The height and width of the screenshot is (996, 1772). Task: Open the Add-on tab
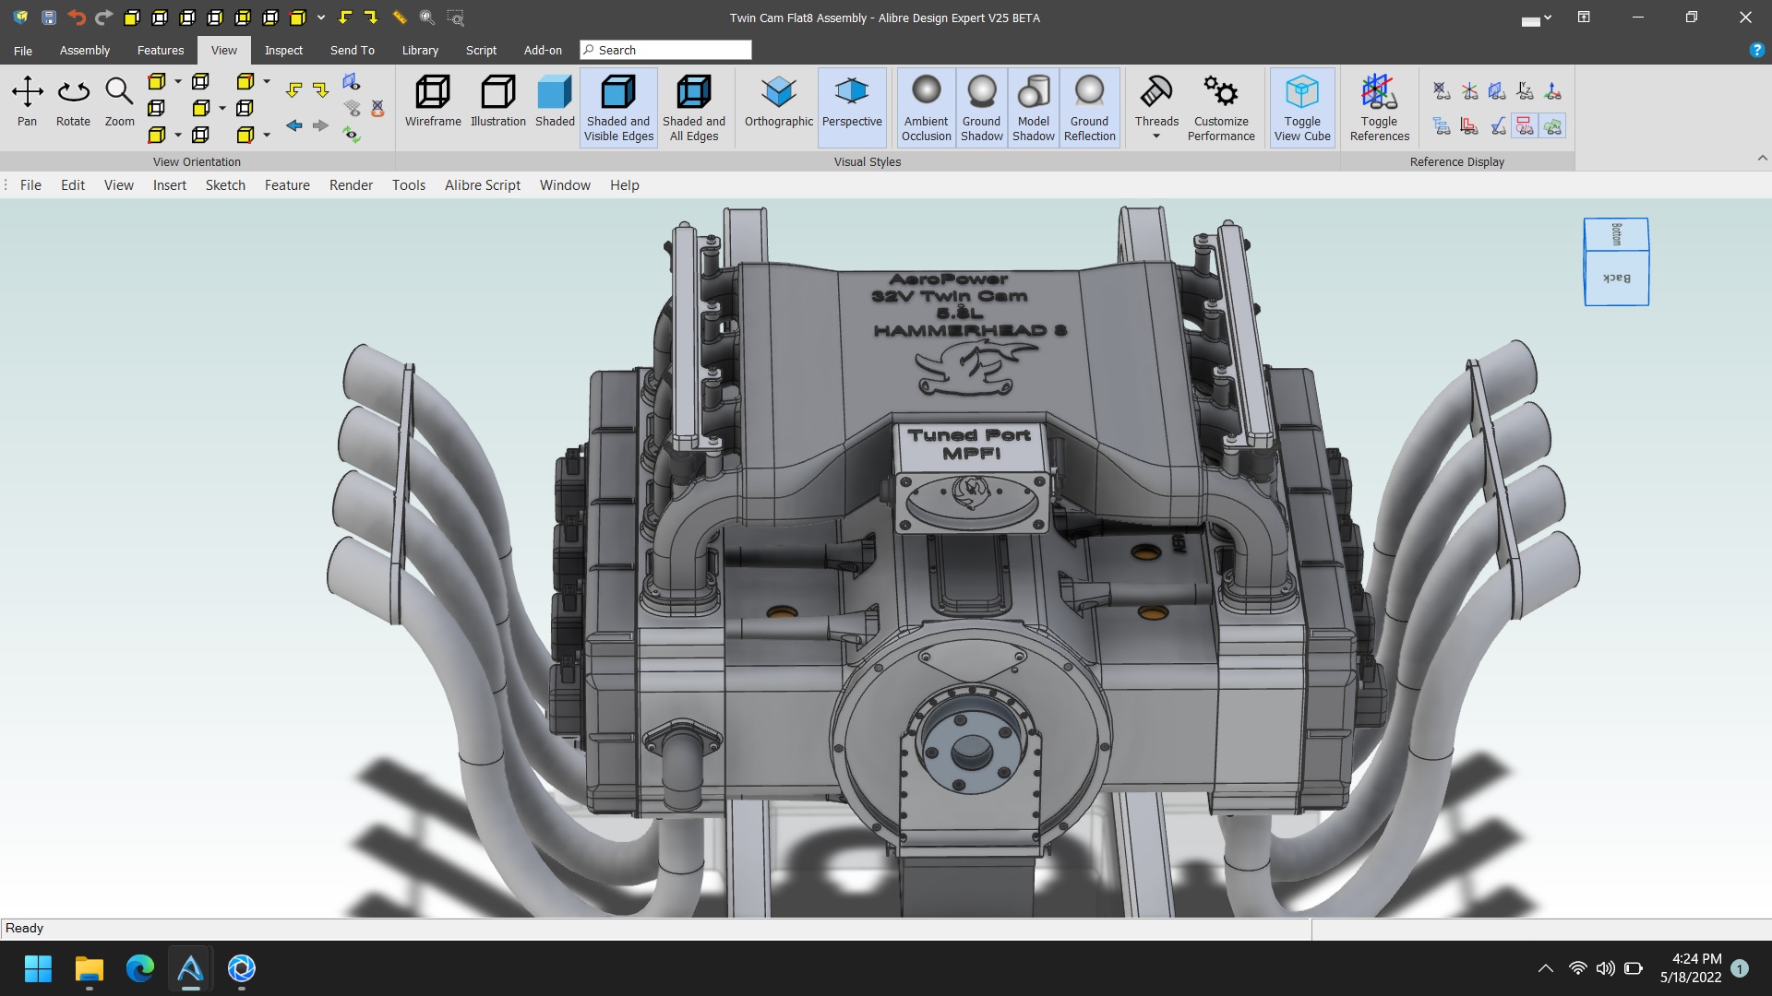pos(543,50)
